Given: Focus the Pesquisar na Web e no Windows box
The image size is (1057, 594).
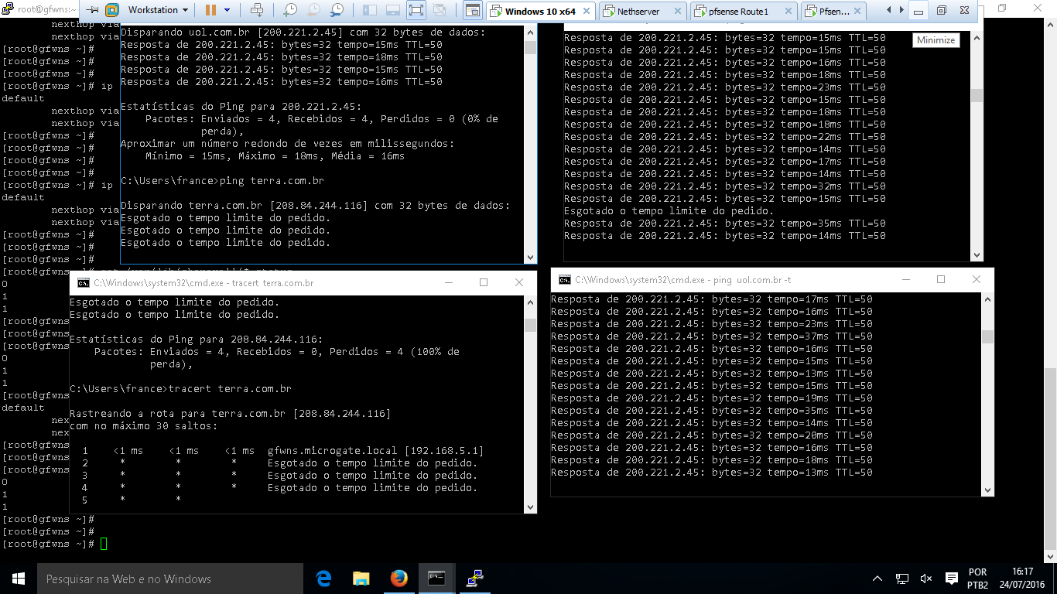Looking at the screenshot, I should coord(170,579).
